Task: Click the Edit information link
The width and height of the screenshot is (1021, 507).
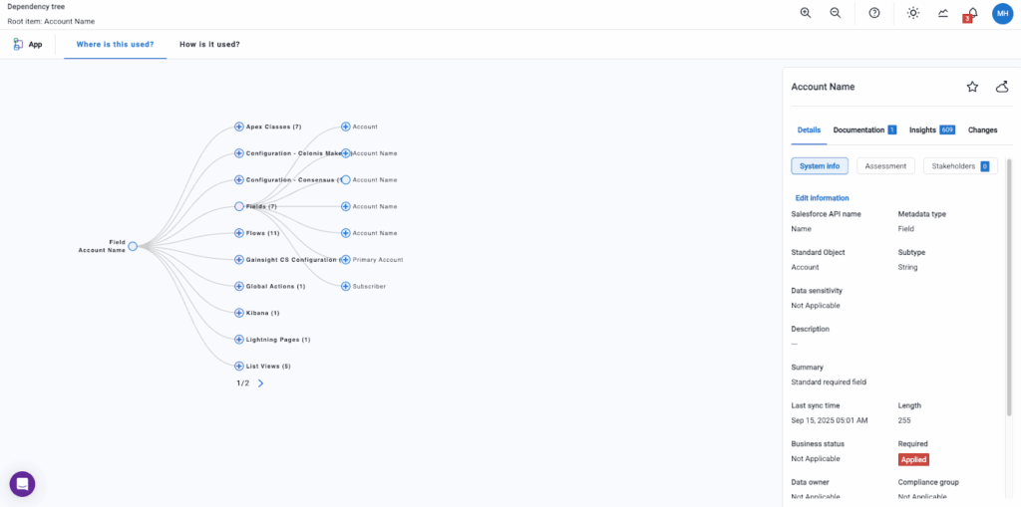Action: tap(823, 198)
